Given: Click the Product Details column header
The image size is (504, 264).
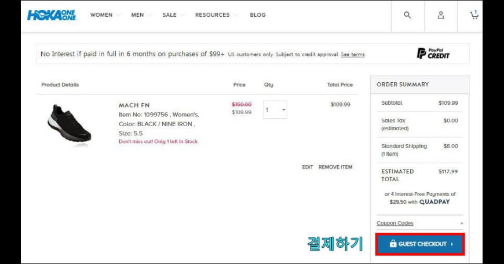Looking at the screenshot, I should tap(60, 85).
